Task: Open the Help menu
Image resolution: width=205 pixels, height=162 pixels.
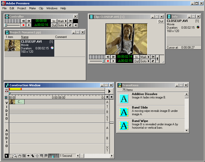Action: coord(63,8)
